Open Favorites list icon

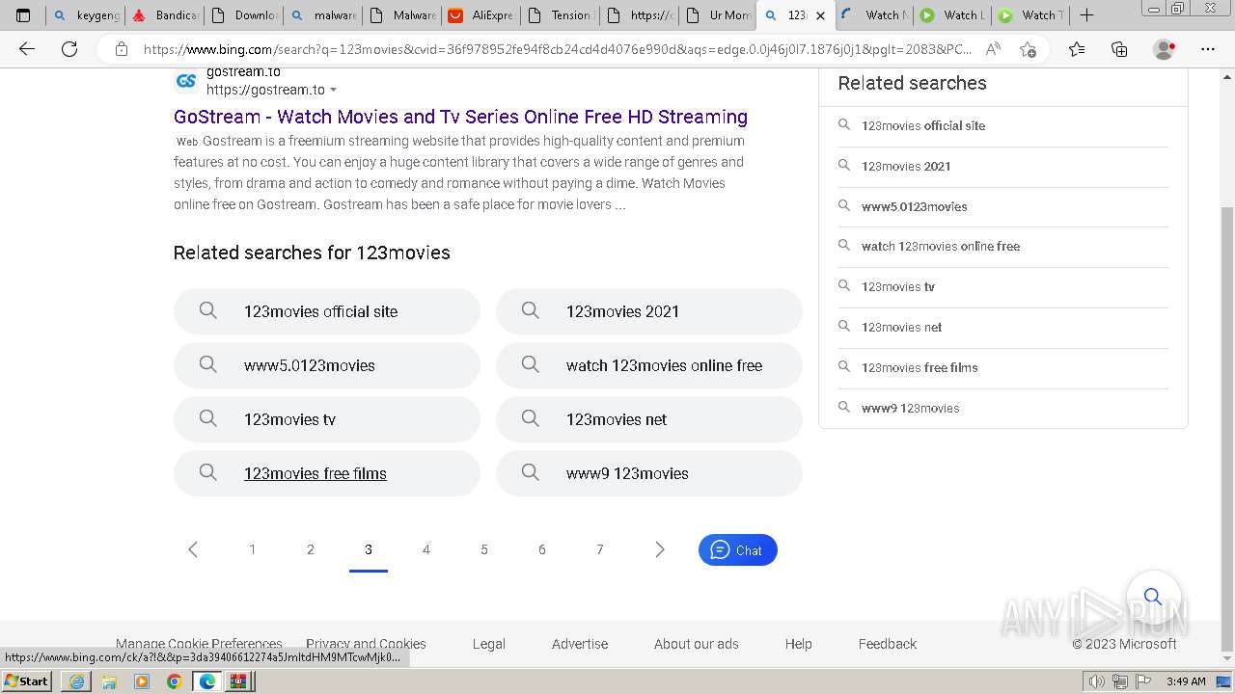tap(1077, 49)
